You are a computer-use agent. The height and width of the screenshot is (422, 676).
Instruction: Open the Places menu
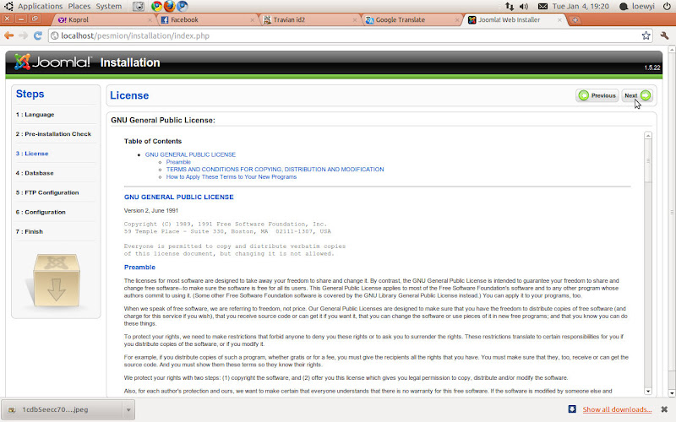(x=79, y=6)
